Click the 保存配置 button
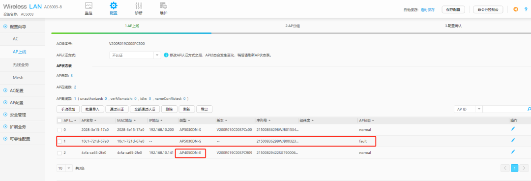This screenshot has height=181, width=531. [453, 10]
